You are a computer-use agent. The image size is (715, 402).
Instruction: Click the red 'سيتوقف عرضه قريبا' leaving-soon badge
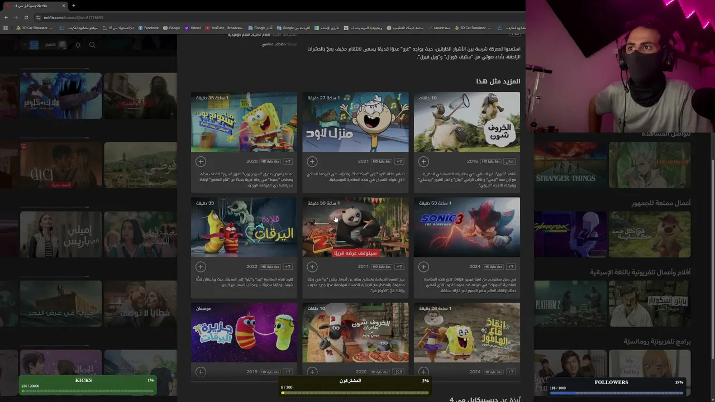point(355,253)
